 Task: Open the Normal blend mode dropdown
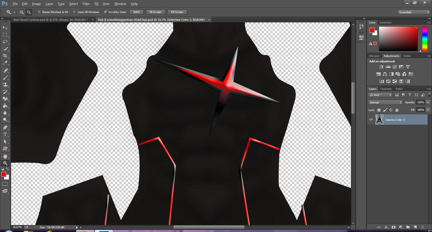pyautogui.click(x=385, y=102)
